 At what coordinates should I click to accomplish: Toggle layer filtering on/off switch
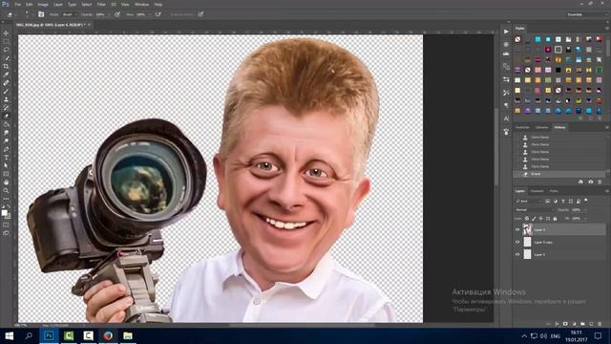point(585,201)
